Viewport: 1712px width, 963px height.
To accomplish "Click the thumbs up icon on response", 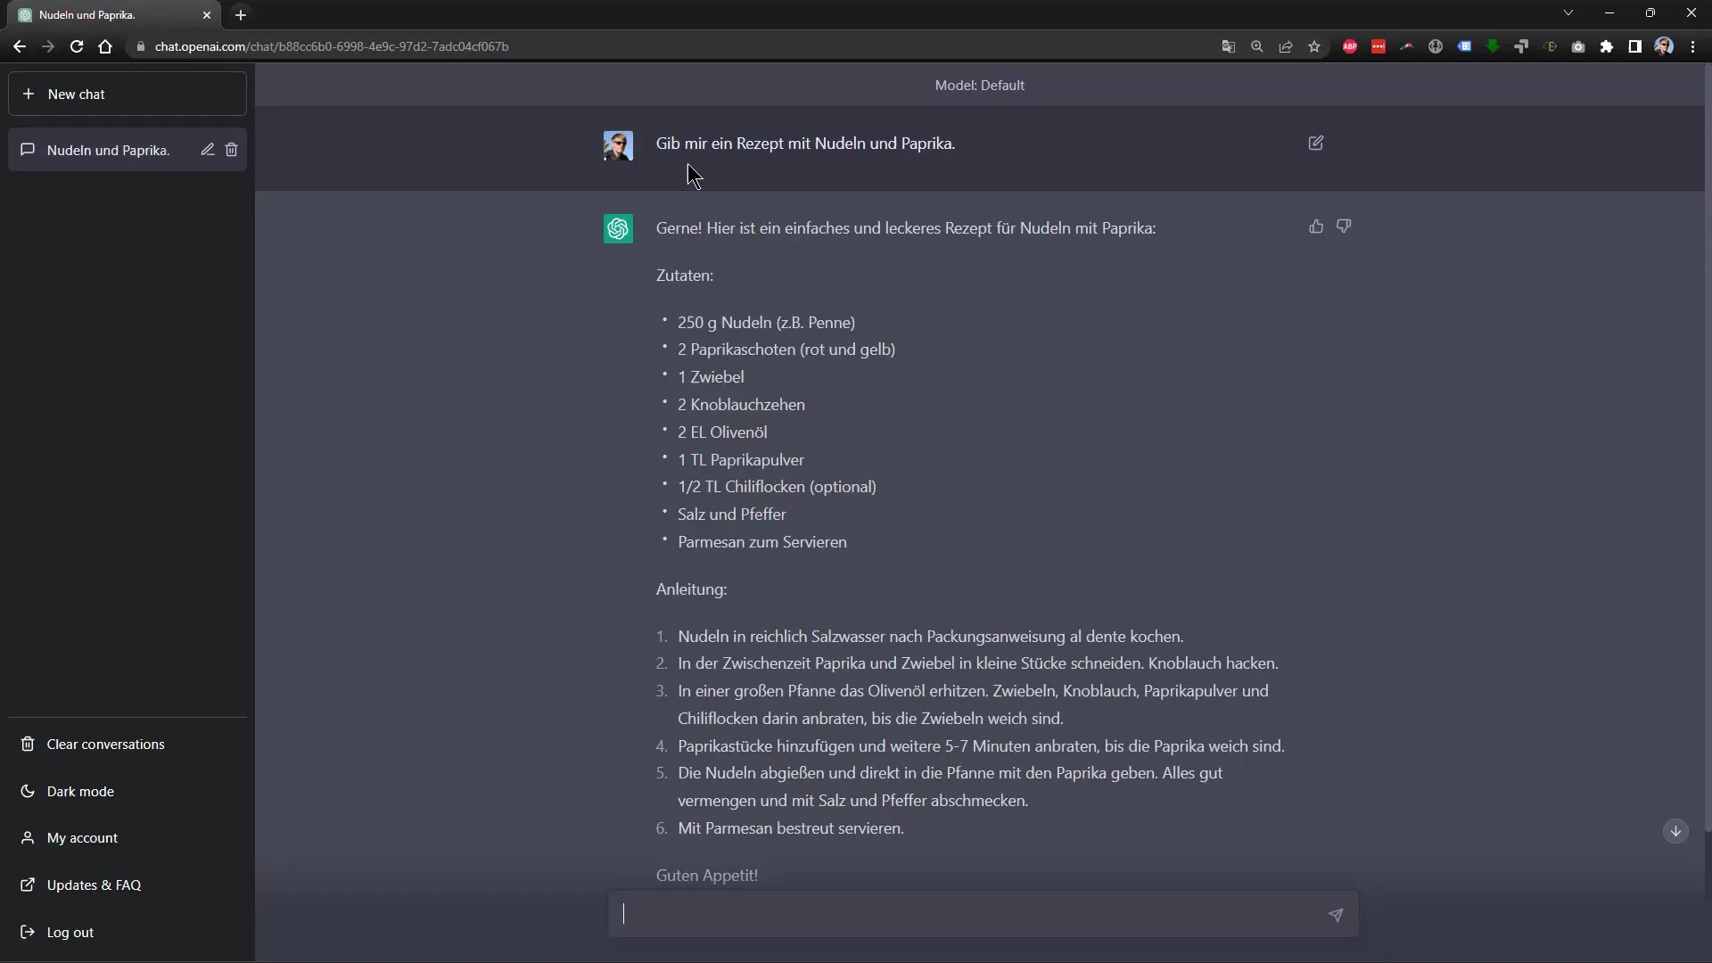I will pyautogui.click(x=1317, y=226).
